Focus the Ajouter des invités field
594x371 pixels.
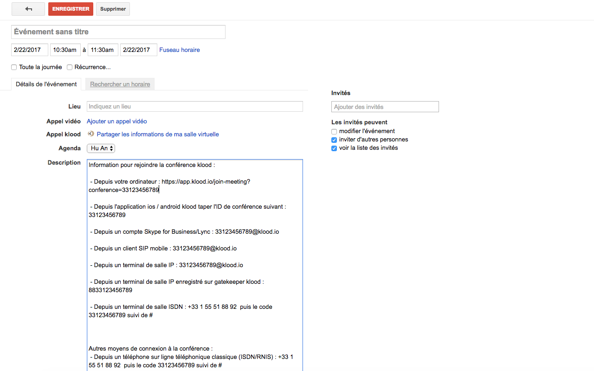point(385,107)
